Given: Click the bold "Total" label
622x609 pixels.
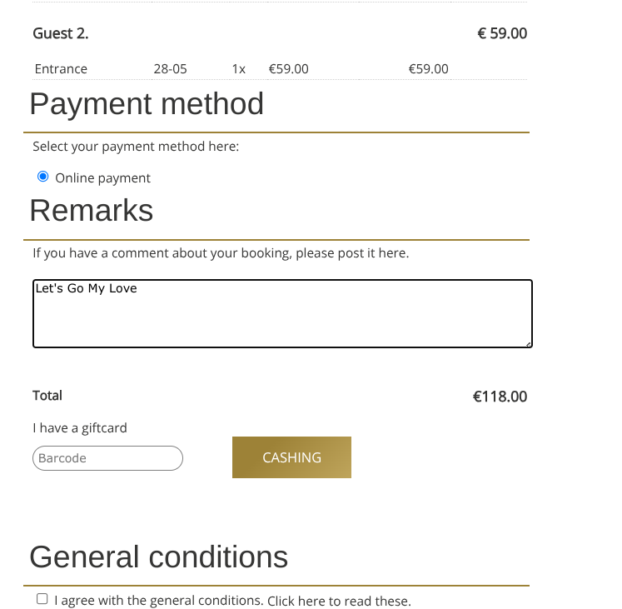Looking at the screenshot, I should [47, 396].
